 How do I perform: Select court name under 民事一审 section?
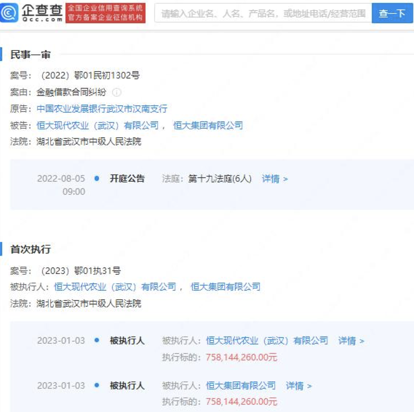89,141
